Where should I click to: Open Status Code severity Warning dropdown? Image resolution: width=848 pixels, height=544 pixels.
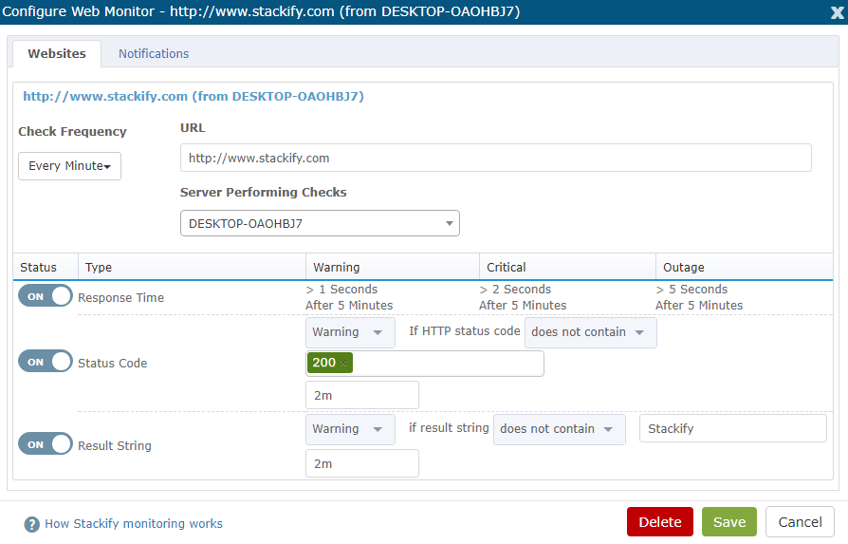pyautogui.click(x=350, y=332)
